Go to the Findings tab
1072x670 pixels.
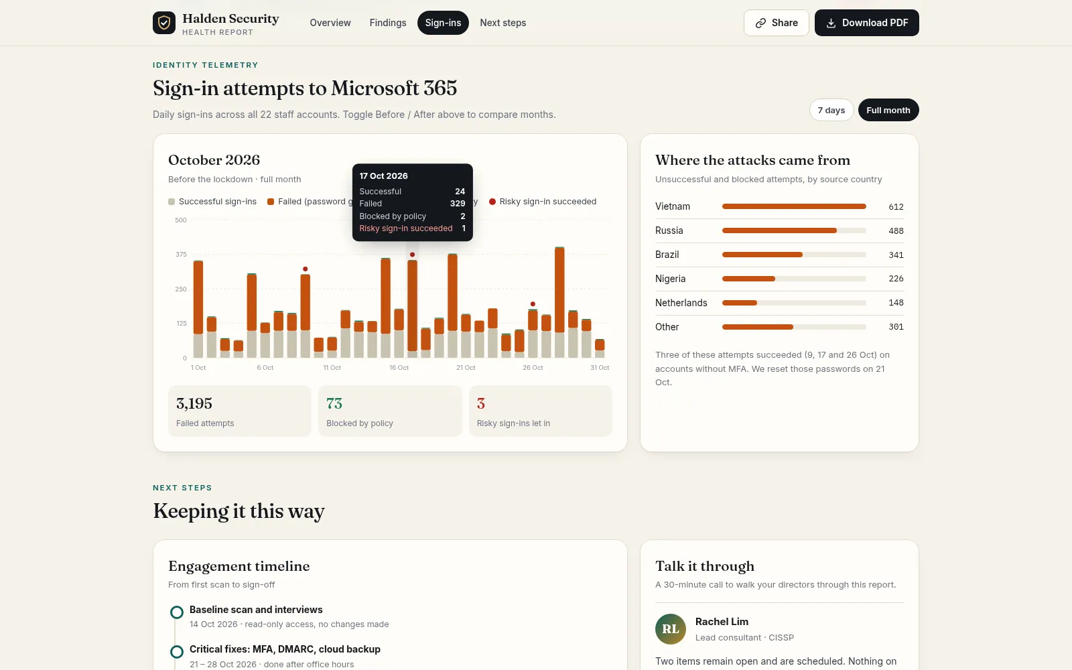tap(388, 23)
